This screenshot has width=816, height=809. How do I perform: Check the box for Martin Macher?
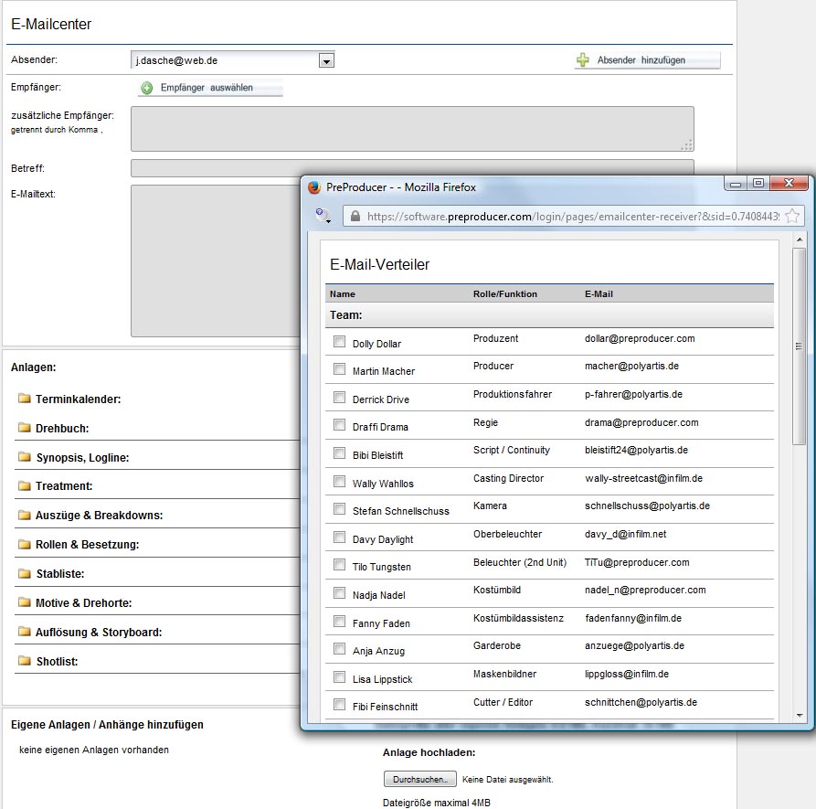(x=339, y=369)
